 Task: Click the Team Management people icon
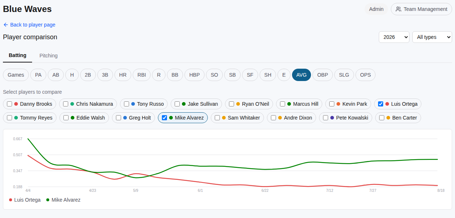(x=398, y=9)
